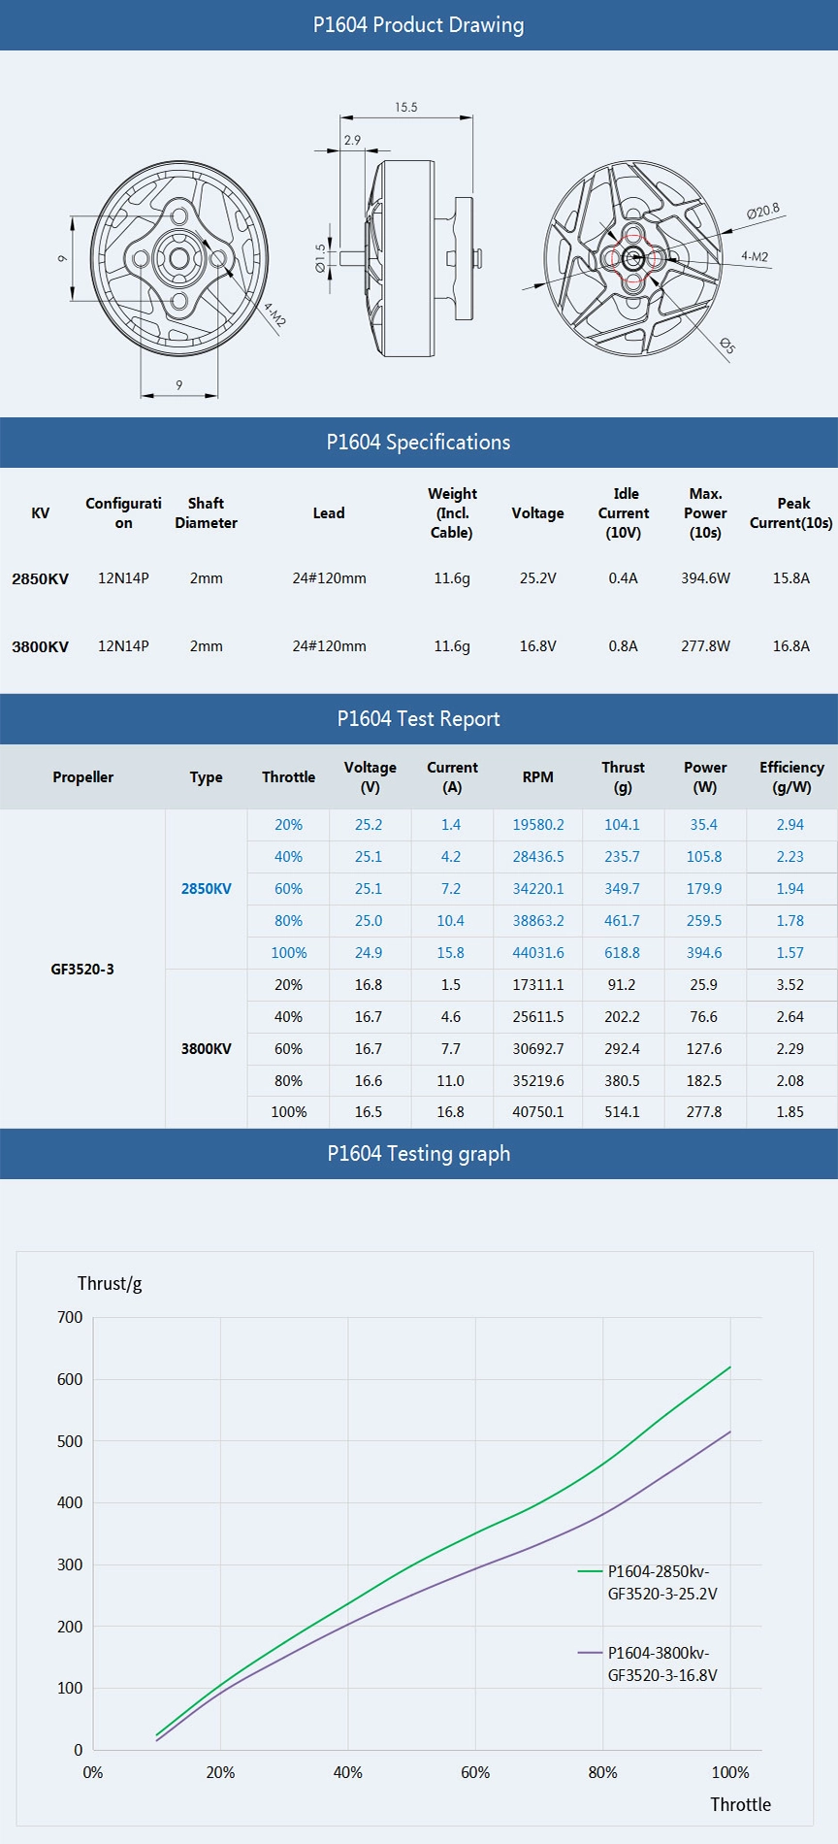Click the GF3520-3 propeller cell

pyautogui.click(x=82, y=969)
